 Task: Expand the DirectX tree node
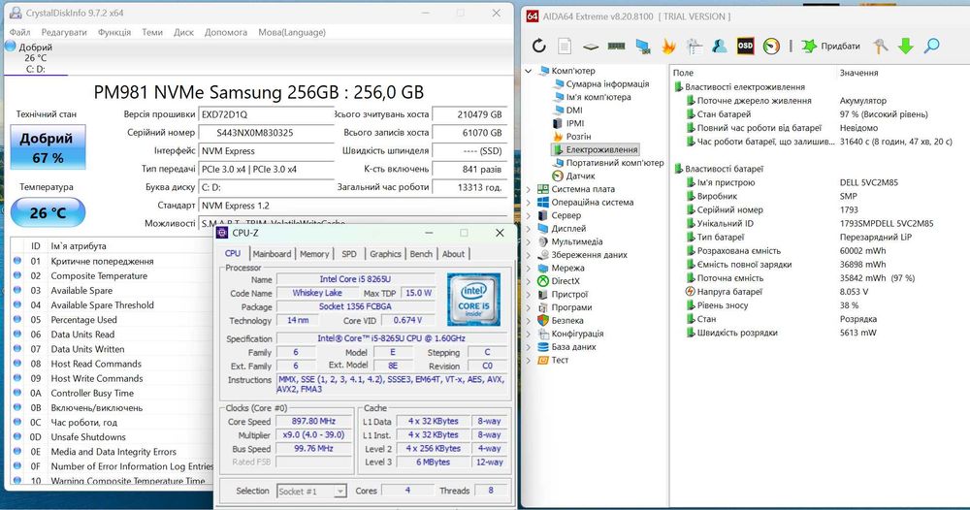(529, 280)
